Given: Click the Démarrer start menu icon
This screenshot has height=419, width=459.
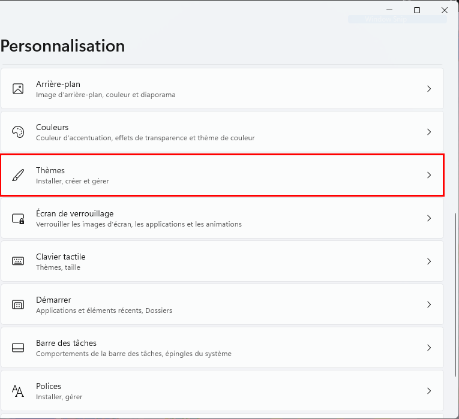Looking at the screenshot, I should click(18, 305).
